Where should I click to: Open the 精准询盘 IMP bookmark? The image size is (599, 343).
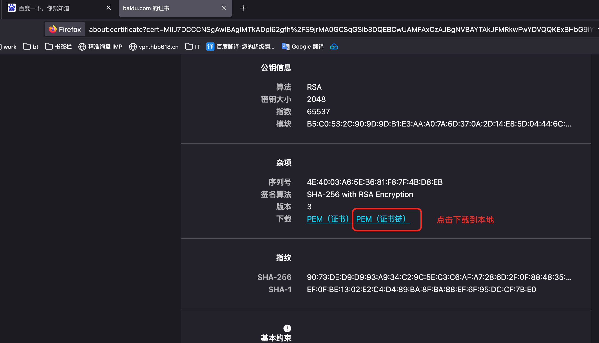pyautogui.click(x=100, y=47)
